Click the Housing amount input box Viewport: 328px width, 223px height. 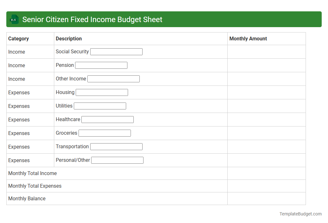[102, 92]
